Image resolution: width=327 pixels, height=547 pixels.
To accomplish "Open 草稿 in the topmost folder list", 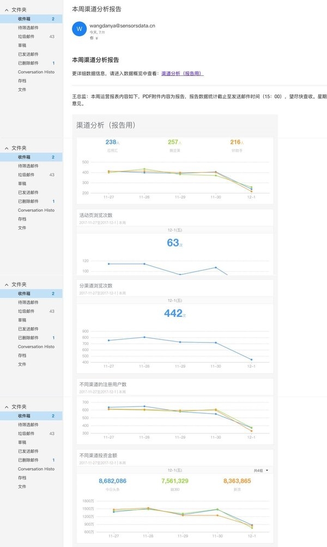I will [x=22, y=45].
